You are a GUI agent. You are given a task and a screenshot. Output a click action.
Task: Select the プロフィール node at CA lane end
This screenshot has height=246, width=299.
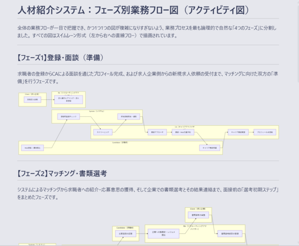265,132
